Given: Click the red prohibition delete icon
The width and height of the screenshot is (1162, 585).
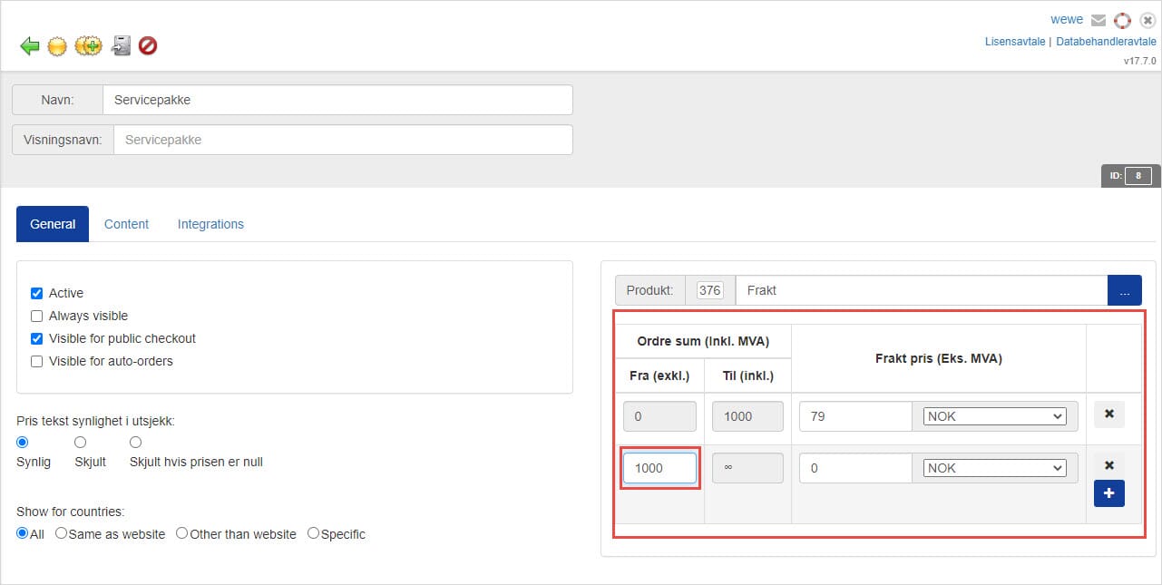Looking at the screenshot, I should 148,46.
